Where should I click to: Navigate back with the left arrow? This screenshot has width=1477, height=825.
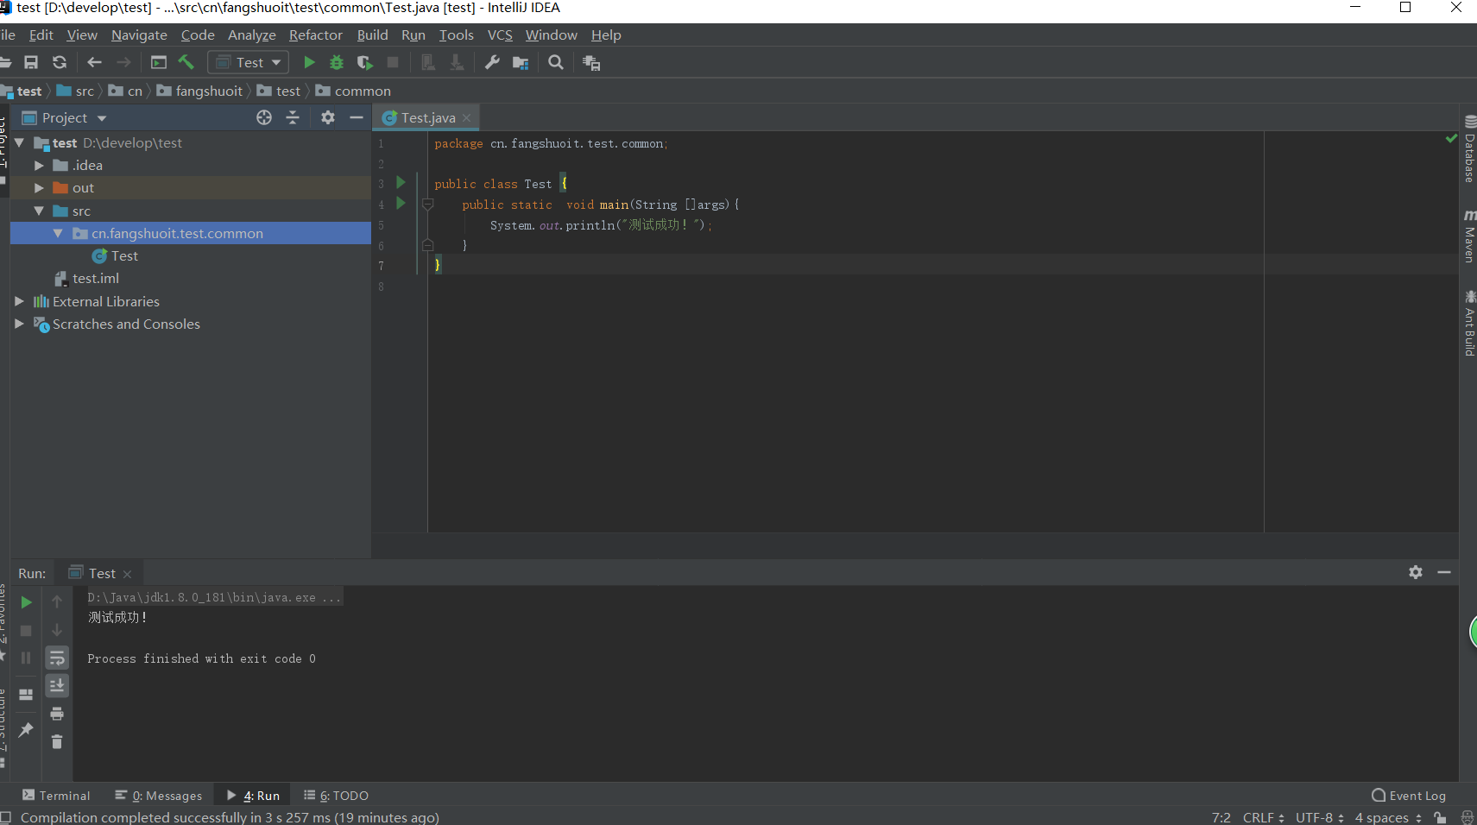point(95,62)
